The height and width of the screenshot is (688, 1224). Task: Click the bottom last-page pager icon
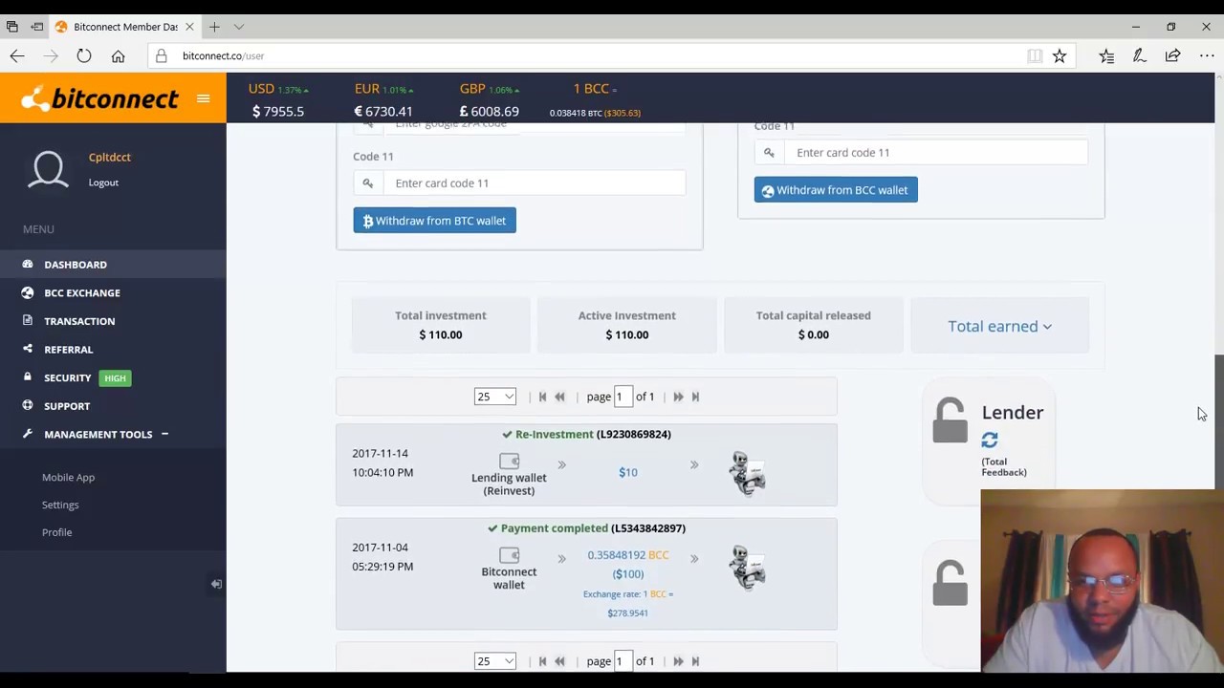[695, 661]
